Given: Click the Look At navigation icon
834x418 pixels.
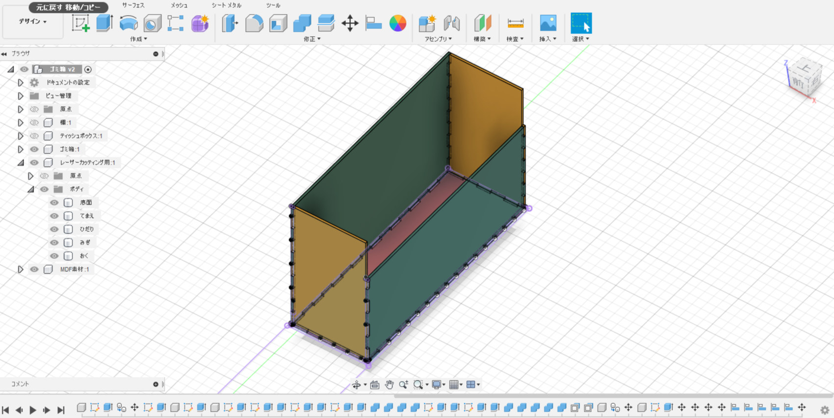Looking at the screenshot, I should pos(375,385).
